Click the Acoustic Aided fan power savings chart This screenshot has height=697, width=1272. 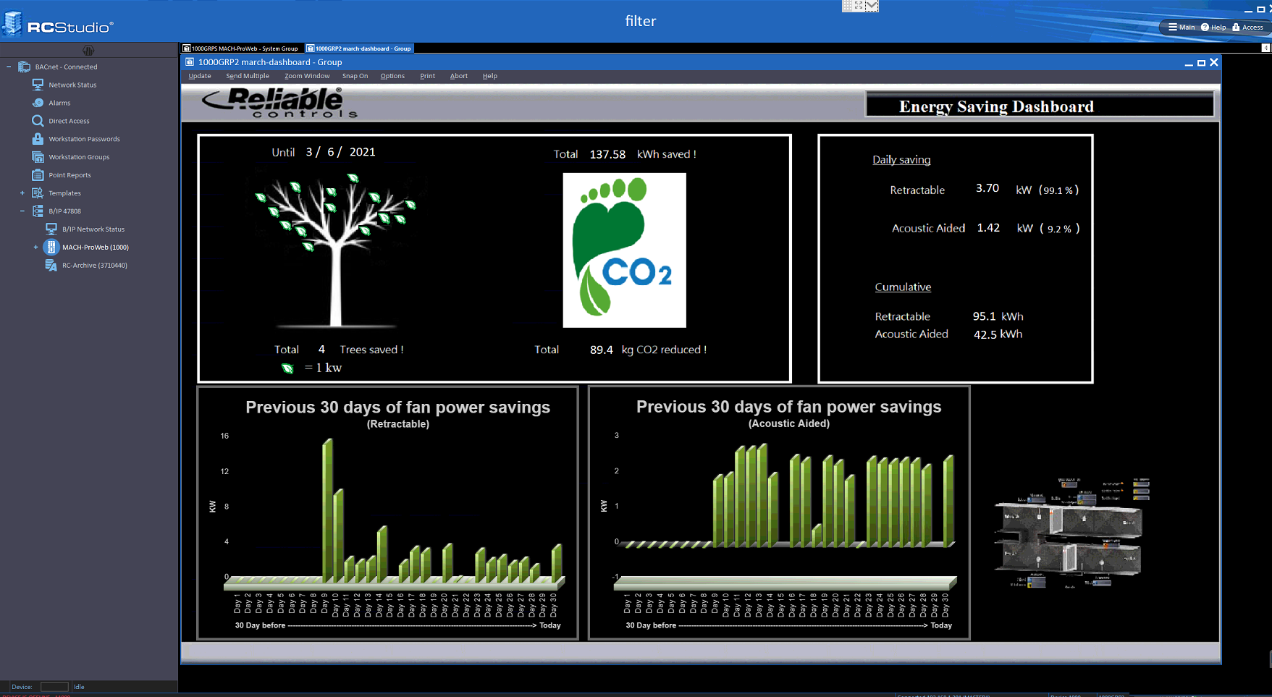(x=779, y=513)
